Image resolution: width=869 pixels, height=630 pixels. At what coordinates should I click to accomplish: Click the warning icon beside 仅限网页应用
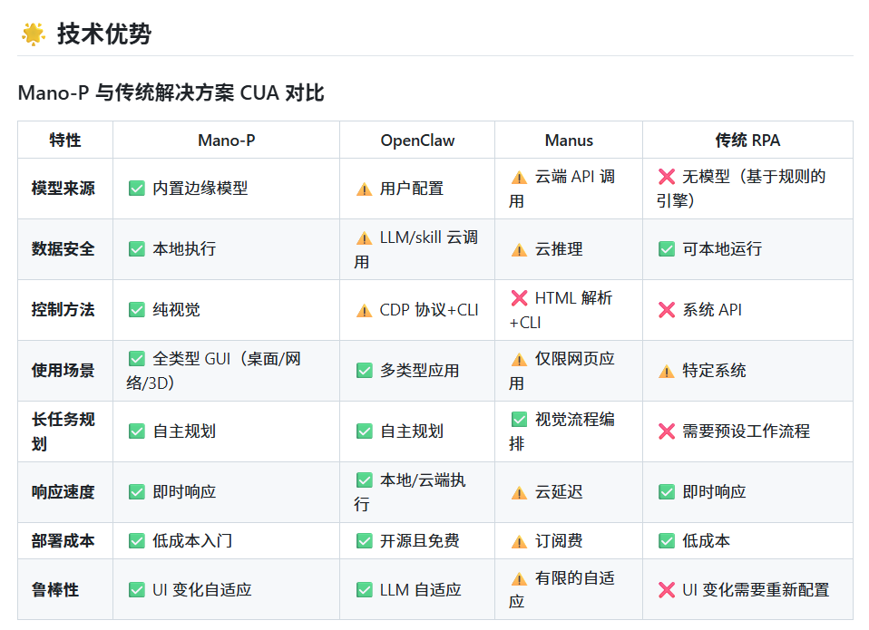pyautogui.click(x=519, y=359)
